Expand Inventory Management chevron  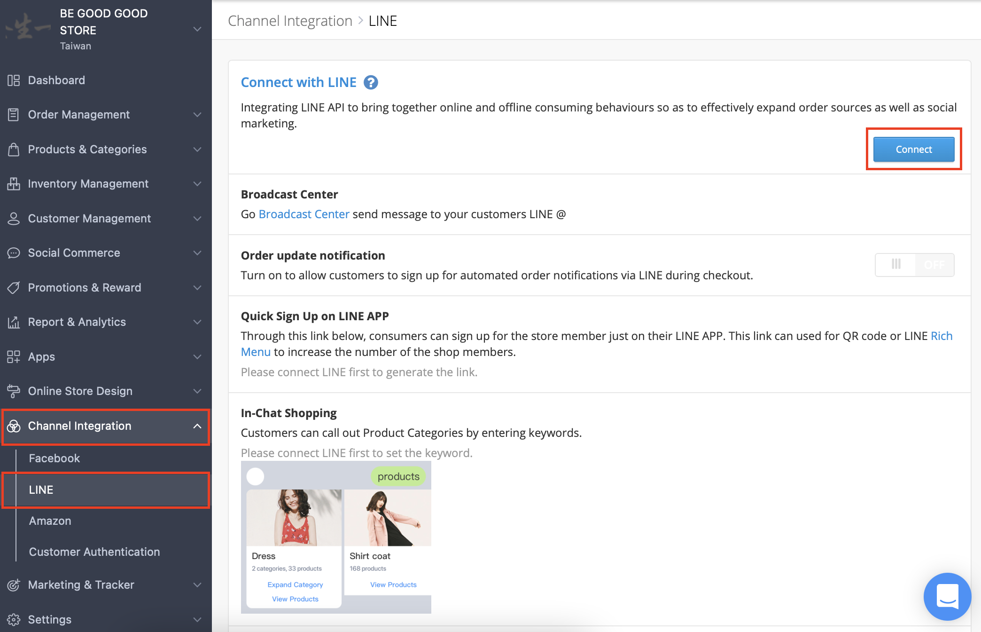coord(197,184)
